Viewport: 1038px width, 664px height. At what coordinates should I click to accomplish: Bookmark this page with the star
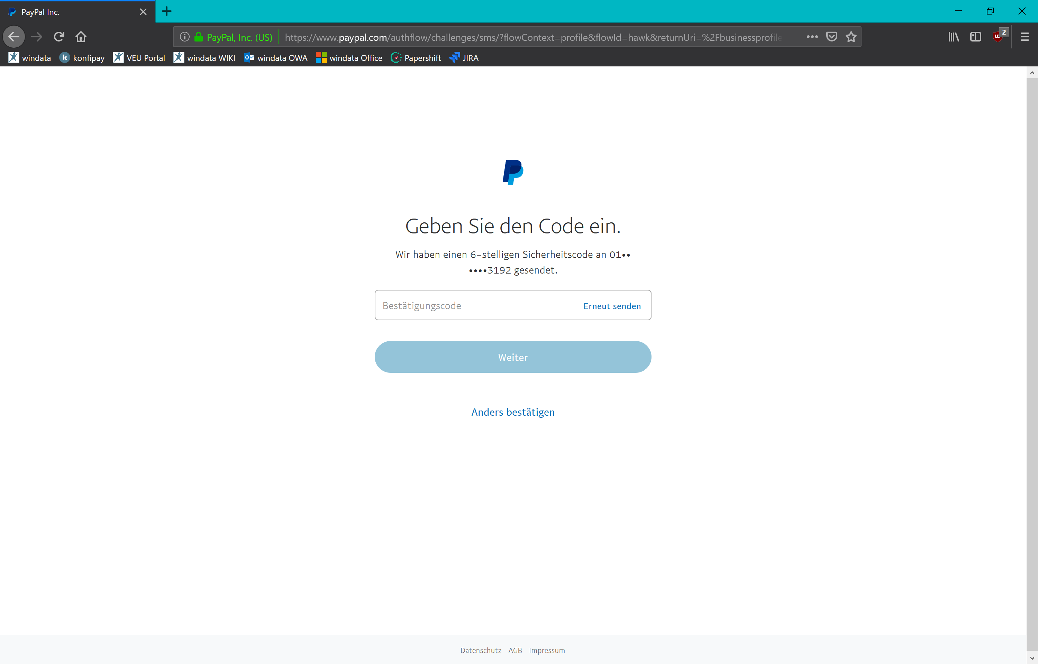pyautogui.click(x=851, y=37)
